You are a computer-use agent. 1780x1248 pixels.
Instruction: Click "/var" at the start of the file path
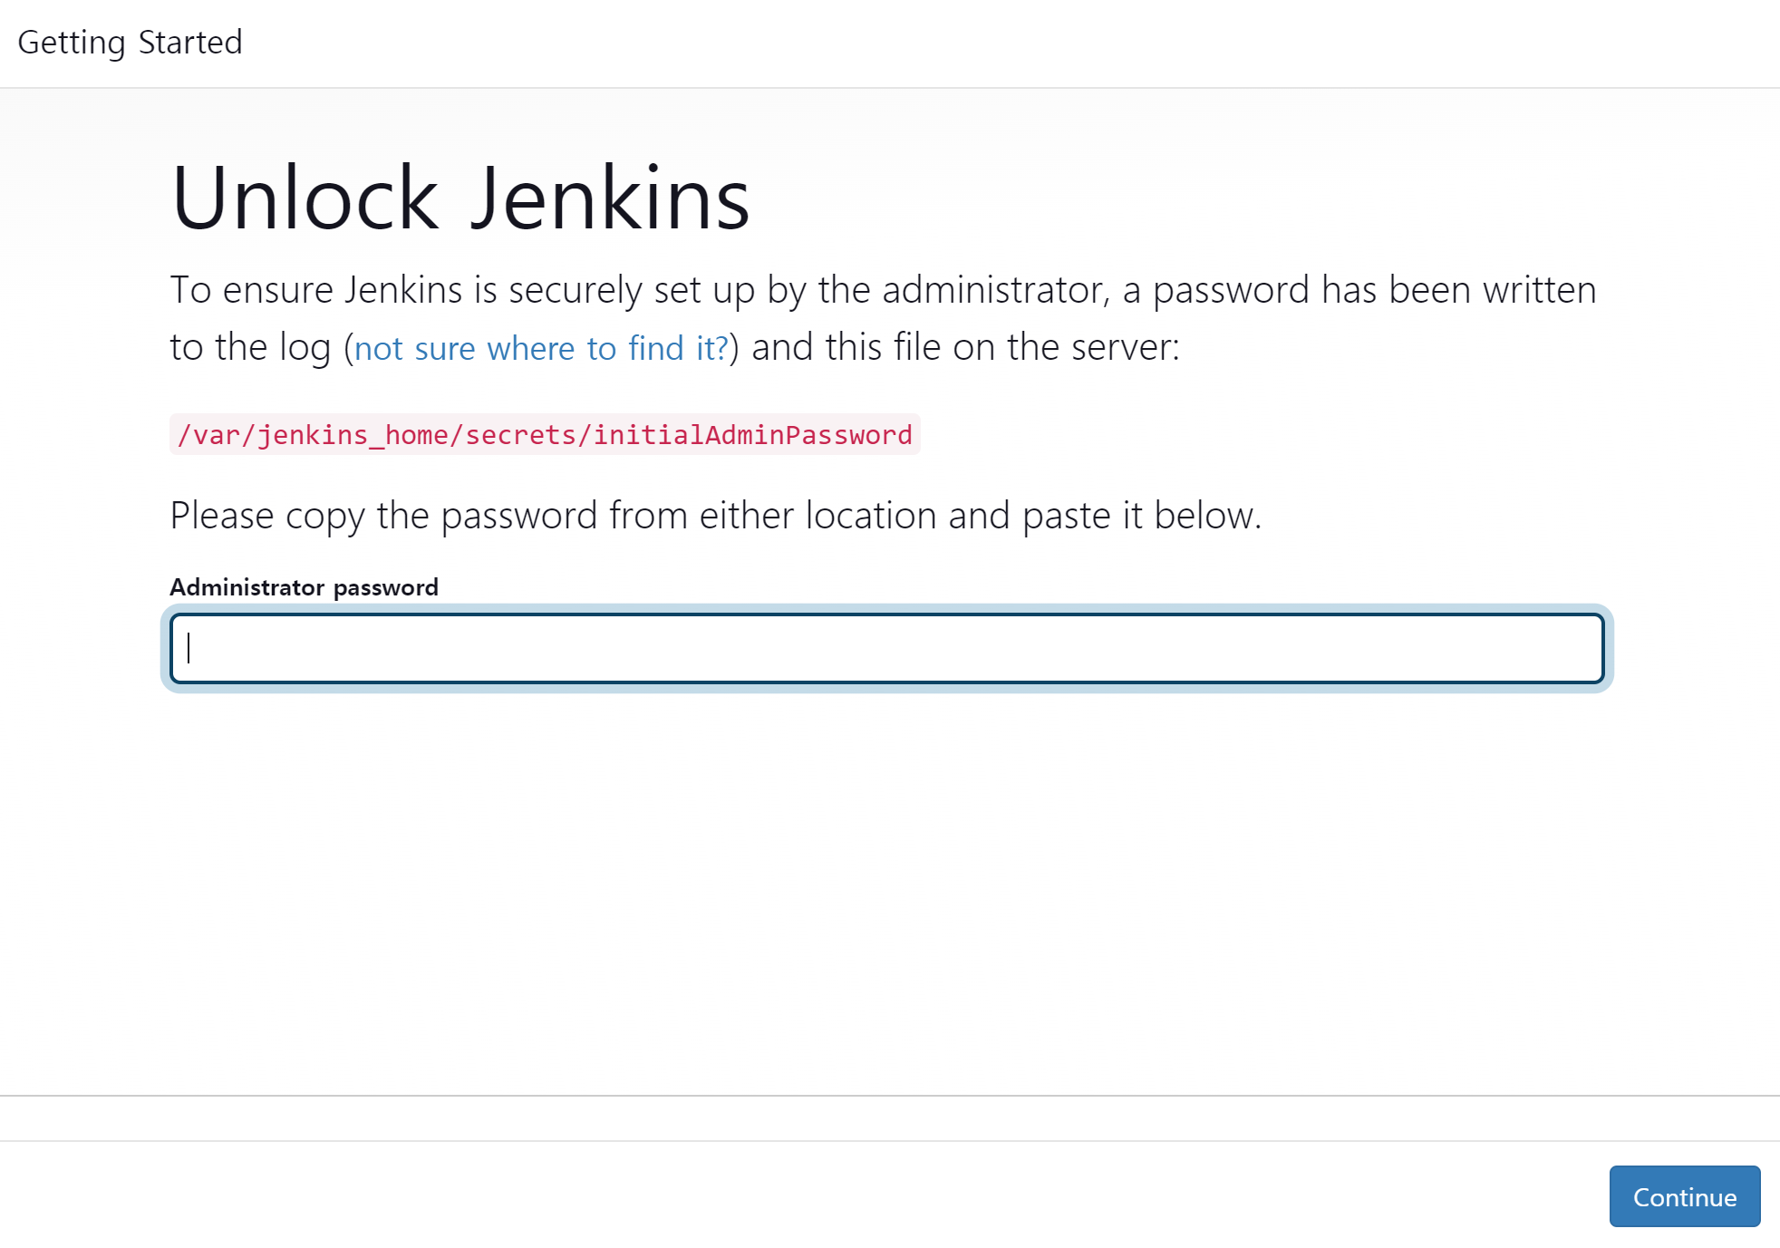tap(208, 435)
